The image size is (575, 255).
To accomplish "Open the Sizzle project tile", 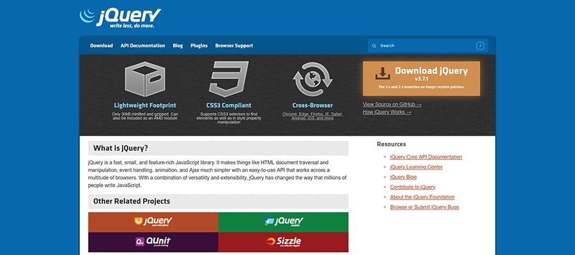I will (283, 242).
